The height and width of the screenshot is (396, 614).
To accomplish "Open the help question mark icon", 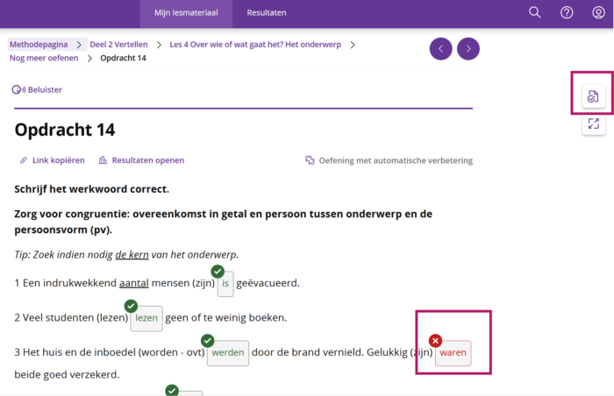I will 567,12.
